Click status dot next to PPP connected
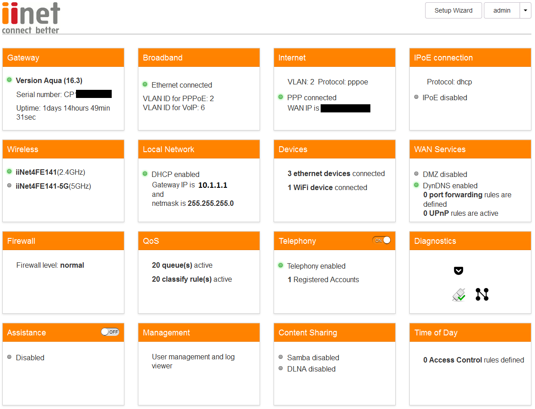Image resolution: width=535 pixels, height=409 pixels. pyautogui.click(x=281, y=97)
